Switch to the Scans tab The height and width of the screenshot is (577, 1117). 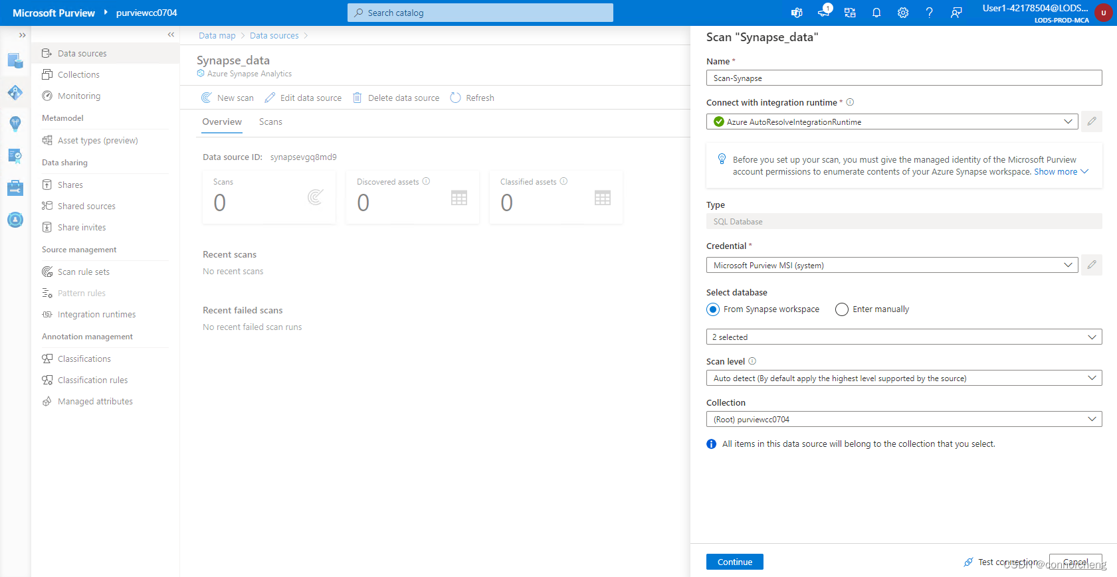(x=270, y=122)
